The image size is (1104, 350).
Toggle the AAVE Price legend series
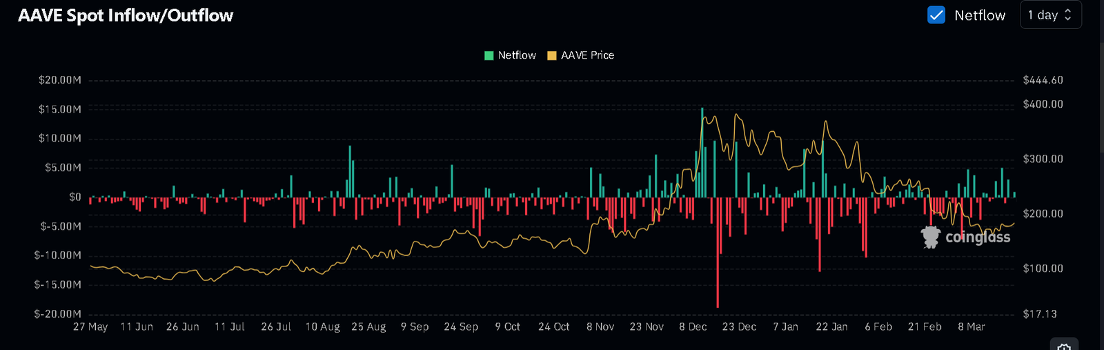(586, 55)
